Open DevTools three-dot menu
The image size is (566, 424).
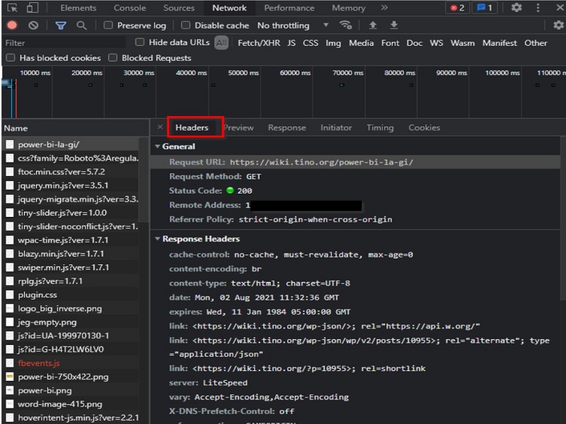click(538, 8)
